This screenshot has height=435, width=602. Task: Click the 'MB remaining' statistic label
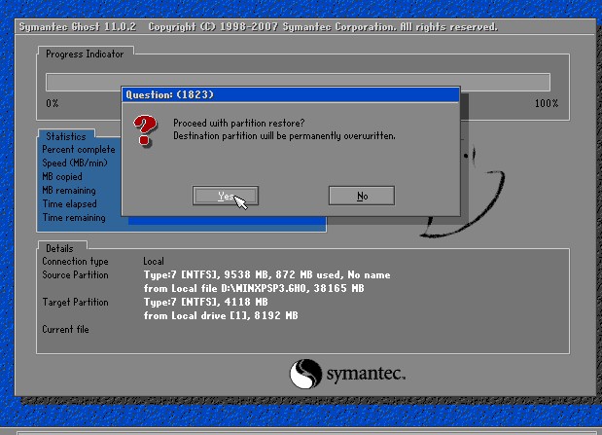69,190
